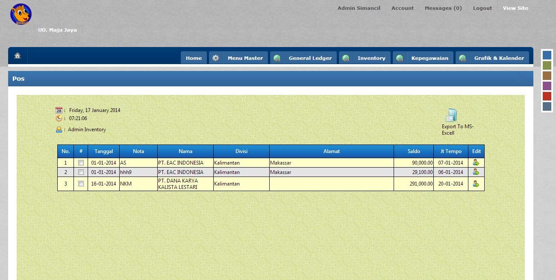Click the user icon beside Admin Inventory
The image size is (556, 280).
[59, 129]
